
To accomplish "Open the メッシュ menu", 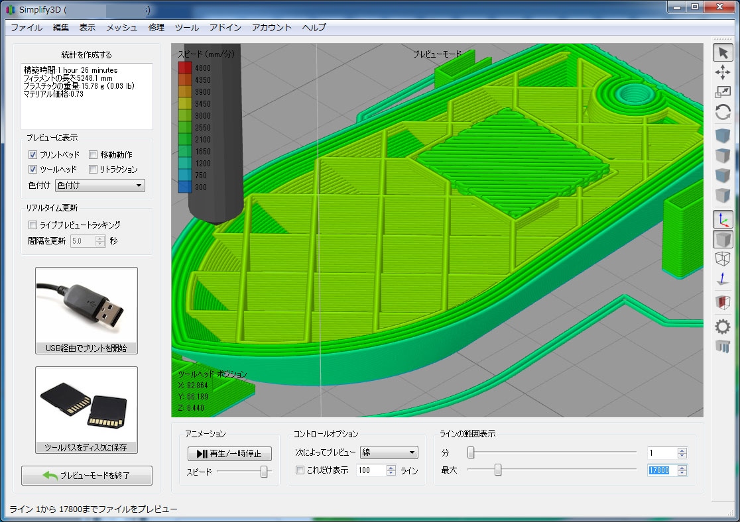I will point(121,27).
